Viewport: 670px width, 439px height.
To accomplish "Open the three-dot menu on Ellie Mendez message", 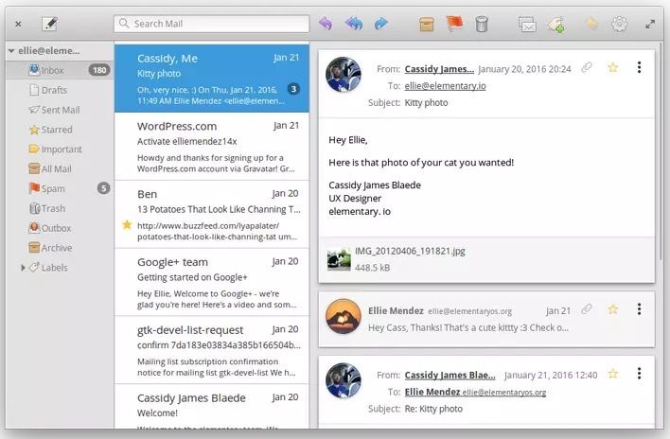I will point(639,308).
